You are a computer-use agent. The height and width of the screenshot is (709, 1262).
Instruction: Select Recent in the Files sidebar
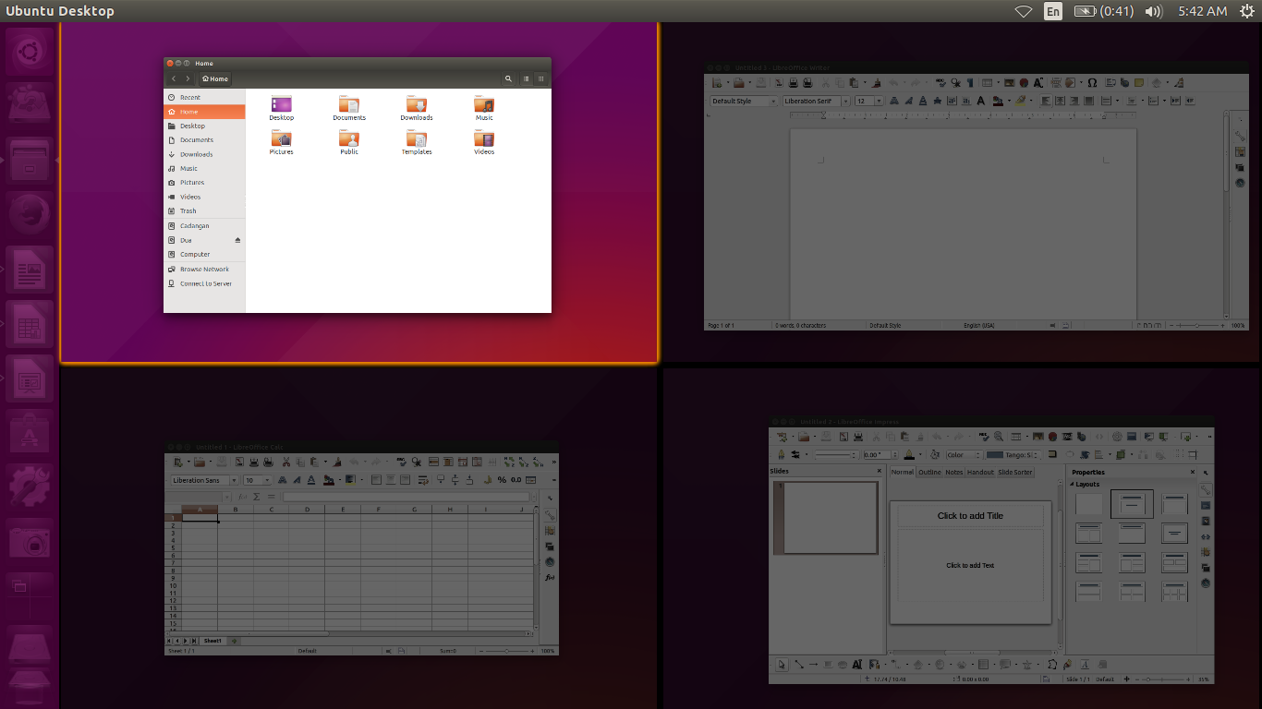click(204, 97)
